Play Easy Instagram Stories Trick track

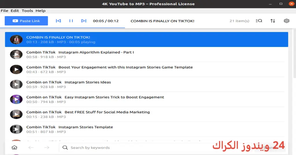point(16,99)
